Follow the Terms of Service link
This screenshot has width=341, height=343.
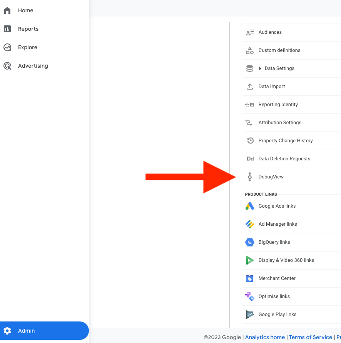(310, 337)
